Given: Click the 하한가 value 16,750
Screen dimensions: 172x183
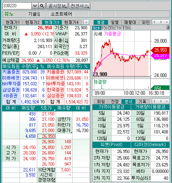Looking at the screenshot, I should (x=82, y=125).
